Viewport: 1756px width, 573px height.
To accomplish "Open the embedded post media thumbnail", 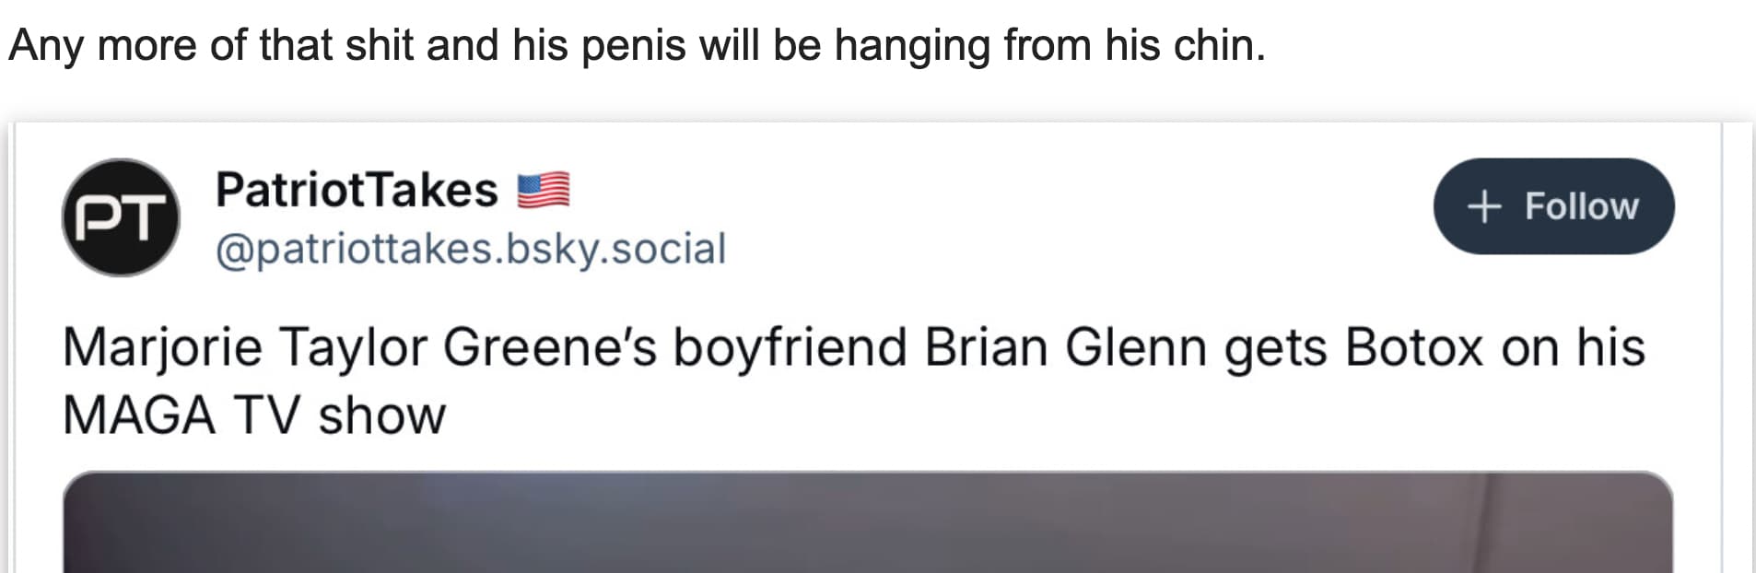I will (x=868, y=522).
